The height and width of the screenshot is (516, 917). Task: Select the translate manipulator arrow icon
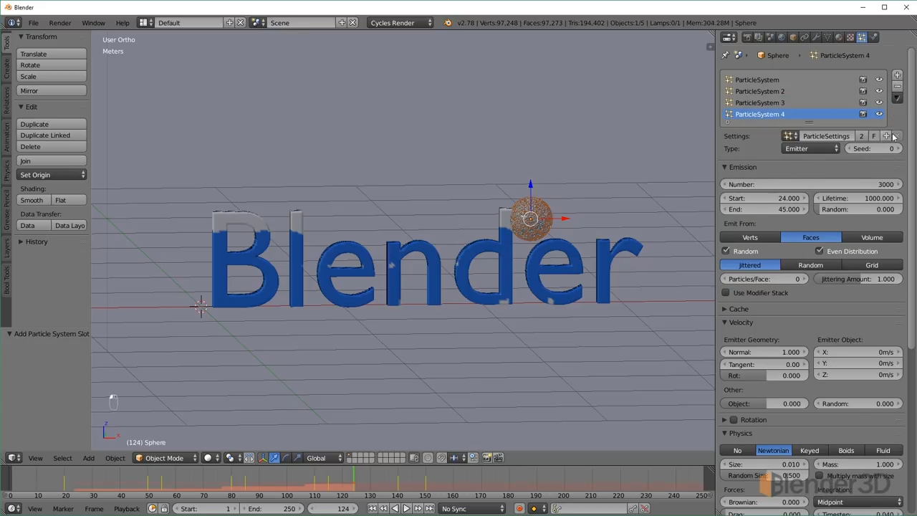[x=274, y=458]
